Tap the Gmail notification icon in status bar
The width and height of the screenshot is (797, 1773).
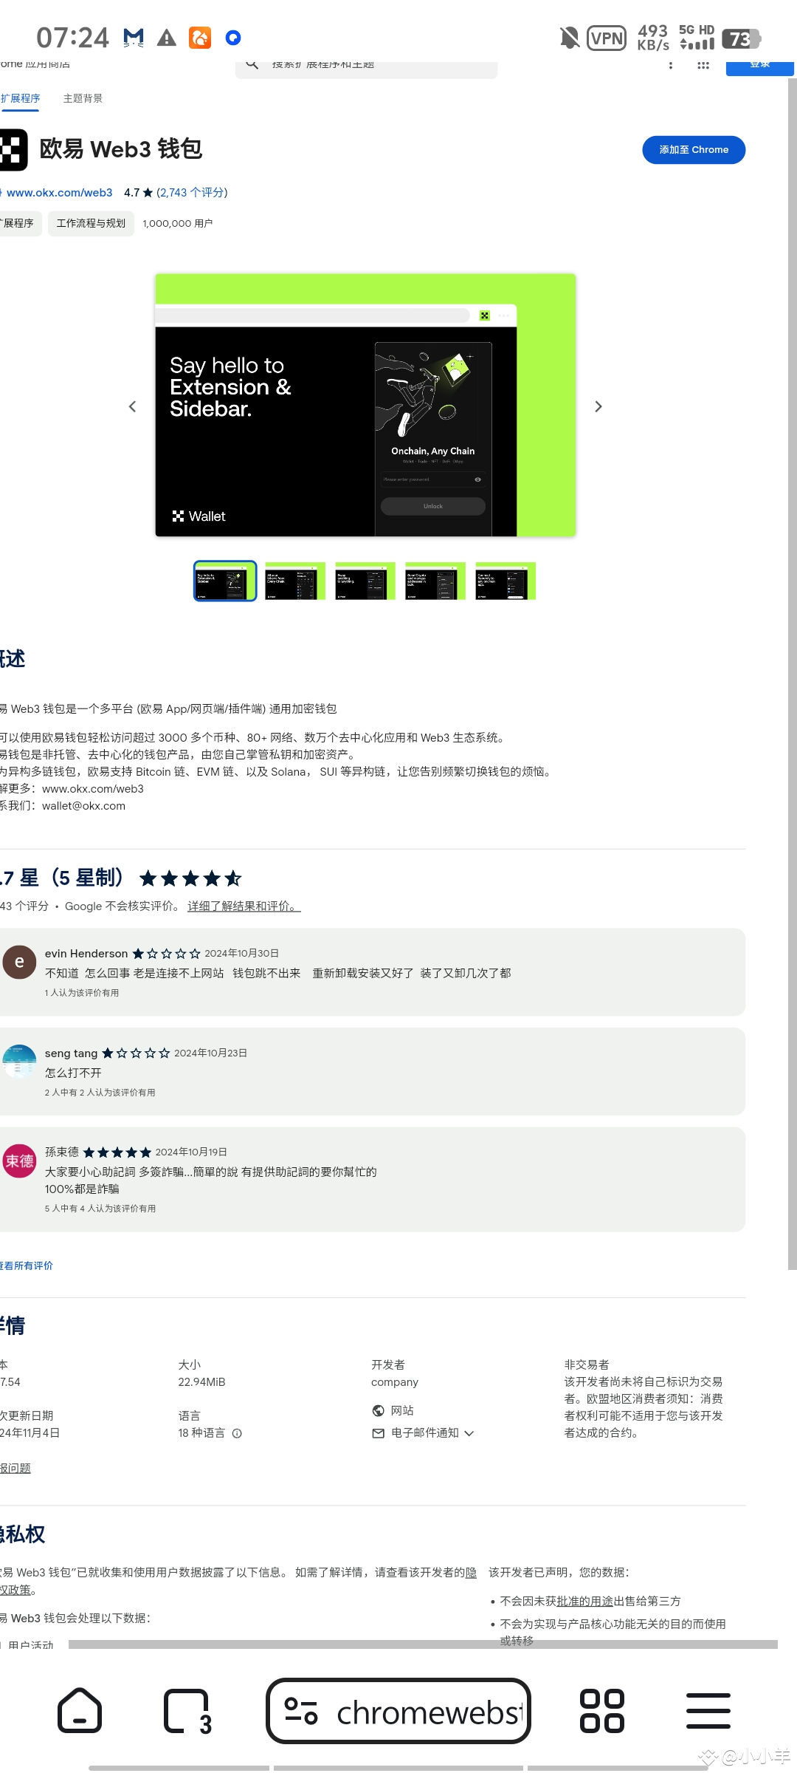[134, 38]
